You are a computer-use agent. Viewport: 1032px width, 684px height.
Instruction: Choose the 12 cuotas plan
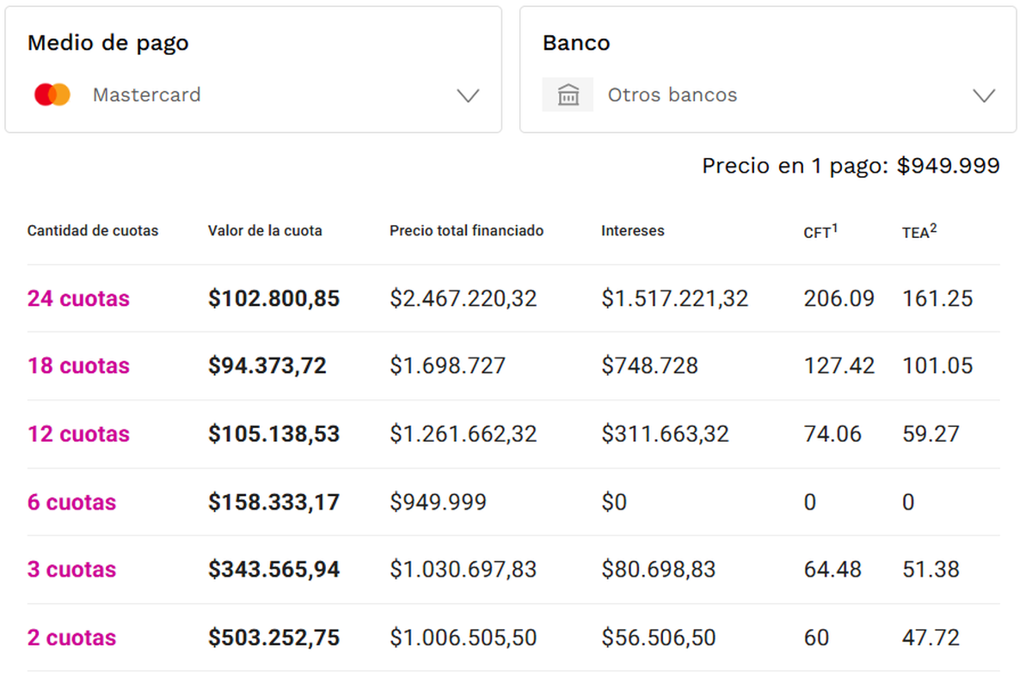(x=78, y=434)
